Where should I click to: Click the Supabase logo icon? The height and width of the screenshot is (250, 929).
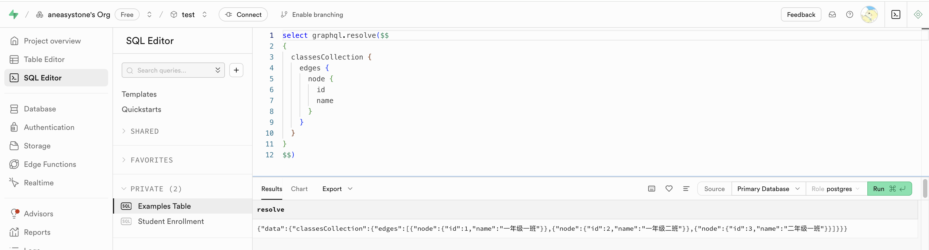[13, 14]
